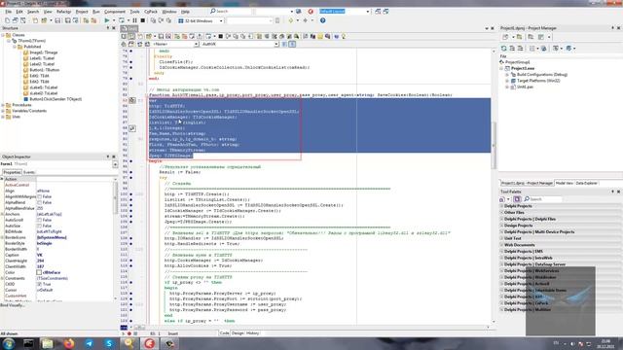The image size is (623, 350).
Task: Toggle the AutoSize checkbox
Action: click(x=39, y=226)
